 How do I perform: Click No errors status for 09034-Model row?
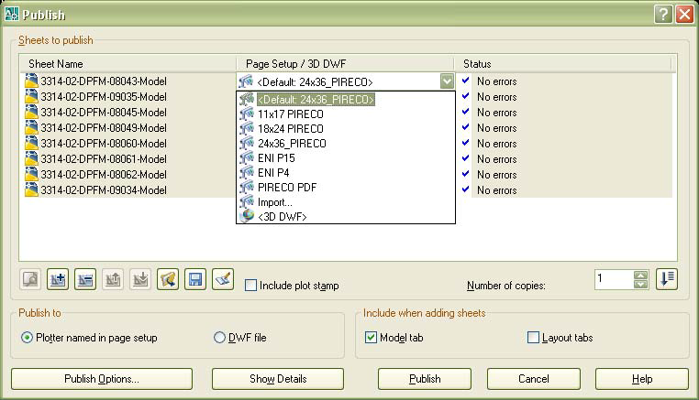pyautogui.click(x=496, y=190)
